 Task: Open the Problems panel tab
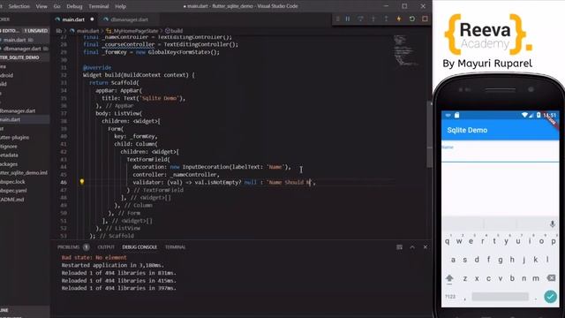[69, 247]
